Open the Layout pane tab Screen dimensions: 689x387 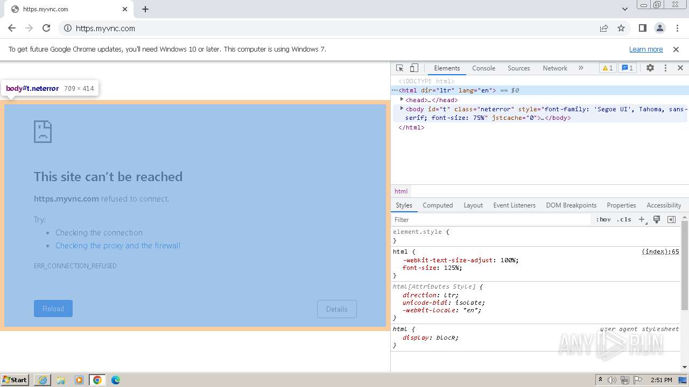473,205
